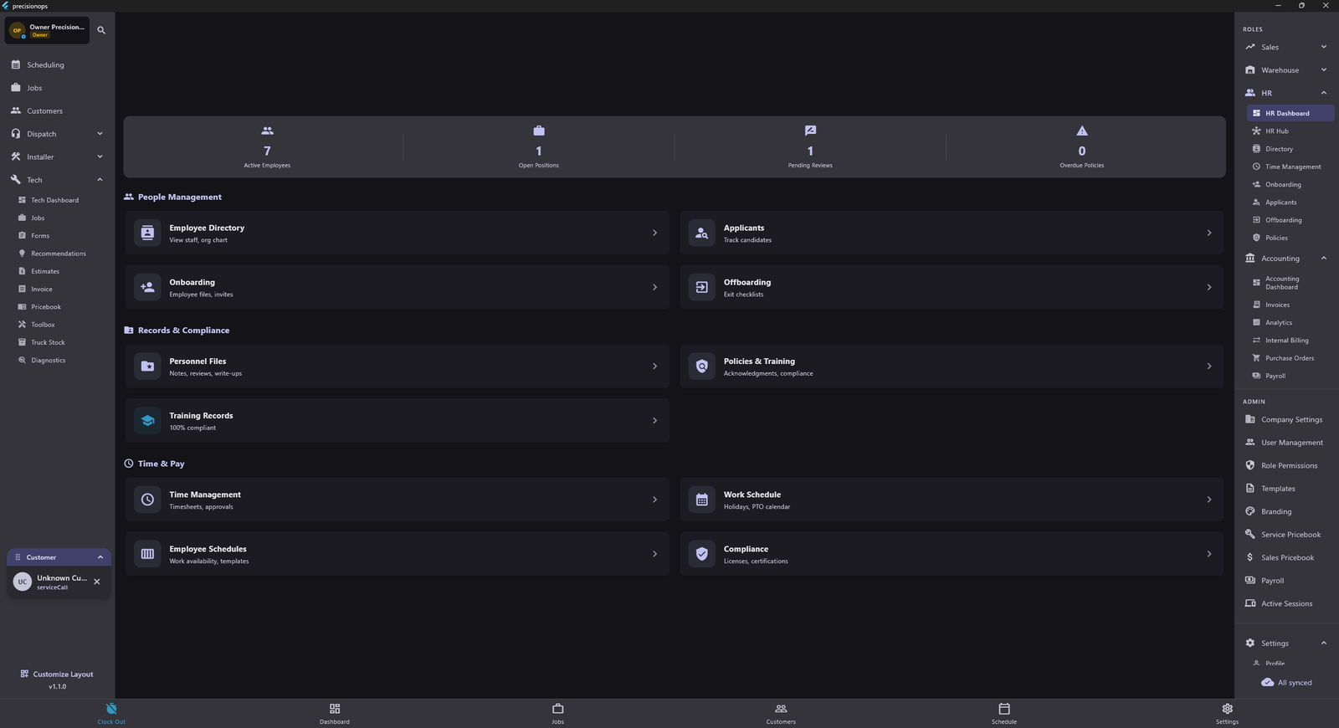Close the Unknown Customer service call card
The width and height of the screenshot is (1339, 728).
(x=97, y=582)
